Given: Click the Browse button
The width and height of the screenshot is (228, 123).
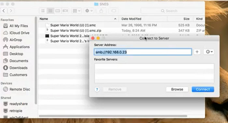Looking at the screenshot, I should pyautogui.click(x=177, y=89).
